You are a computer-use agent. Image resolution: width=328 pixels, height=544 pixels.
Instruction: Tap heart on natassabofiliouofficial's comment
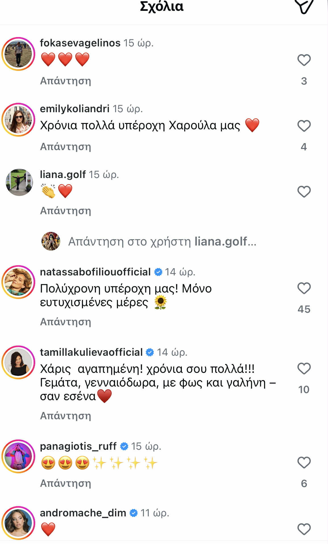304,288
